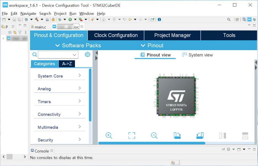This screenshot has height=166, width=258.
Task: Expand the Pinout dropdown menu
Action: point(152,45)
